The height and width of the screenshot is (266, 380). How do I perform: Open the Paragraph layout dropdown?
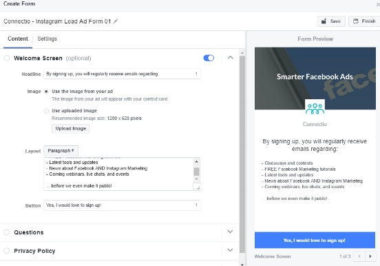(61, 151)
